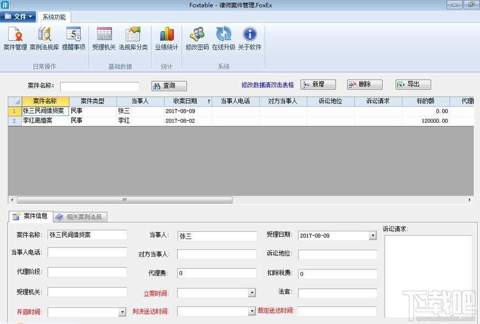Screen dimensions: 480x324
Task: Select row header number 1
Action: pyautogui.click(x=14, y=111)
